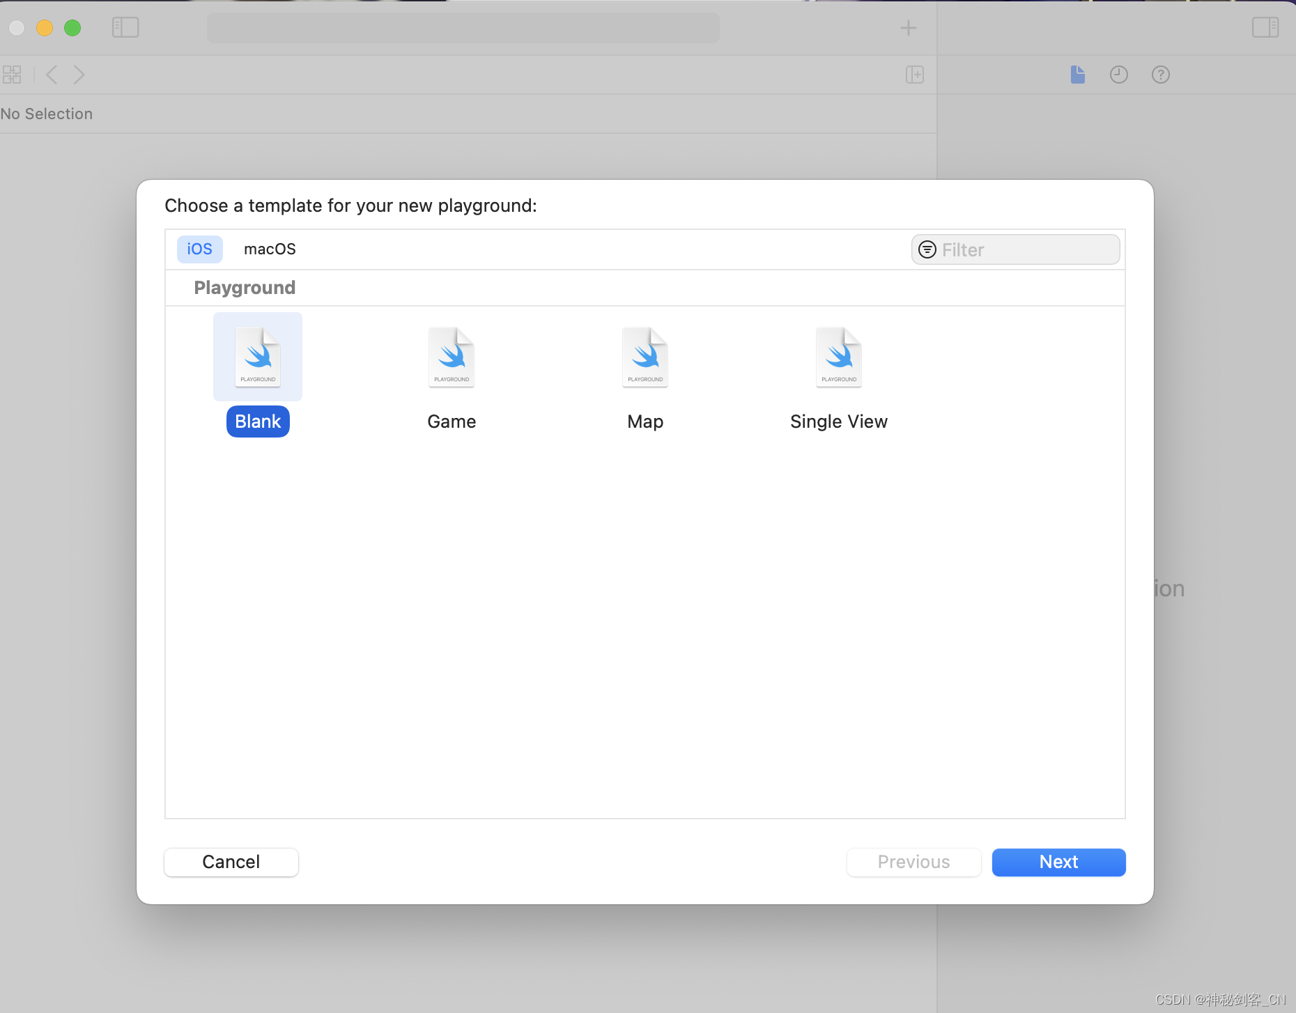Click the Game template label
1296x1013 pixels.
(452, 422)
